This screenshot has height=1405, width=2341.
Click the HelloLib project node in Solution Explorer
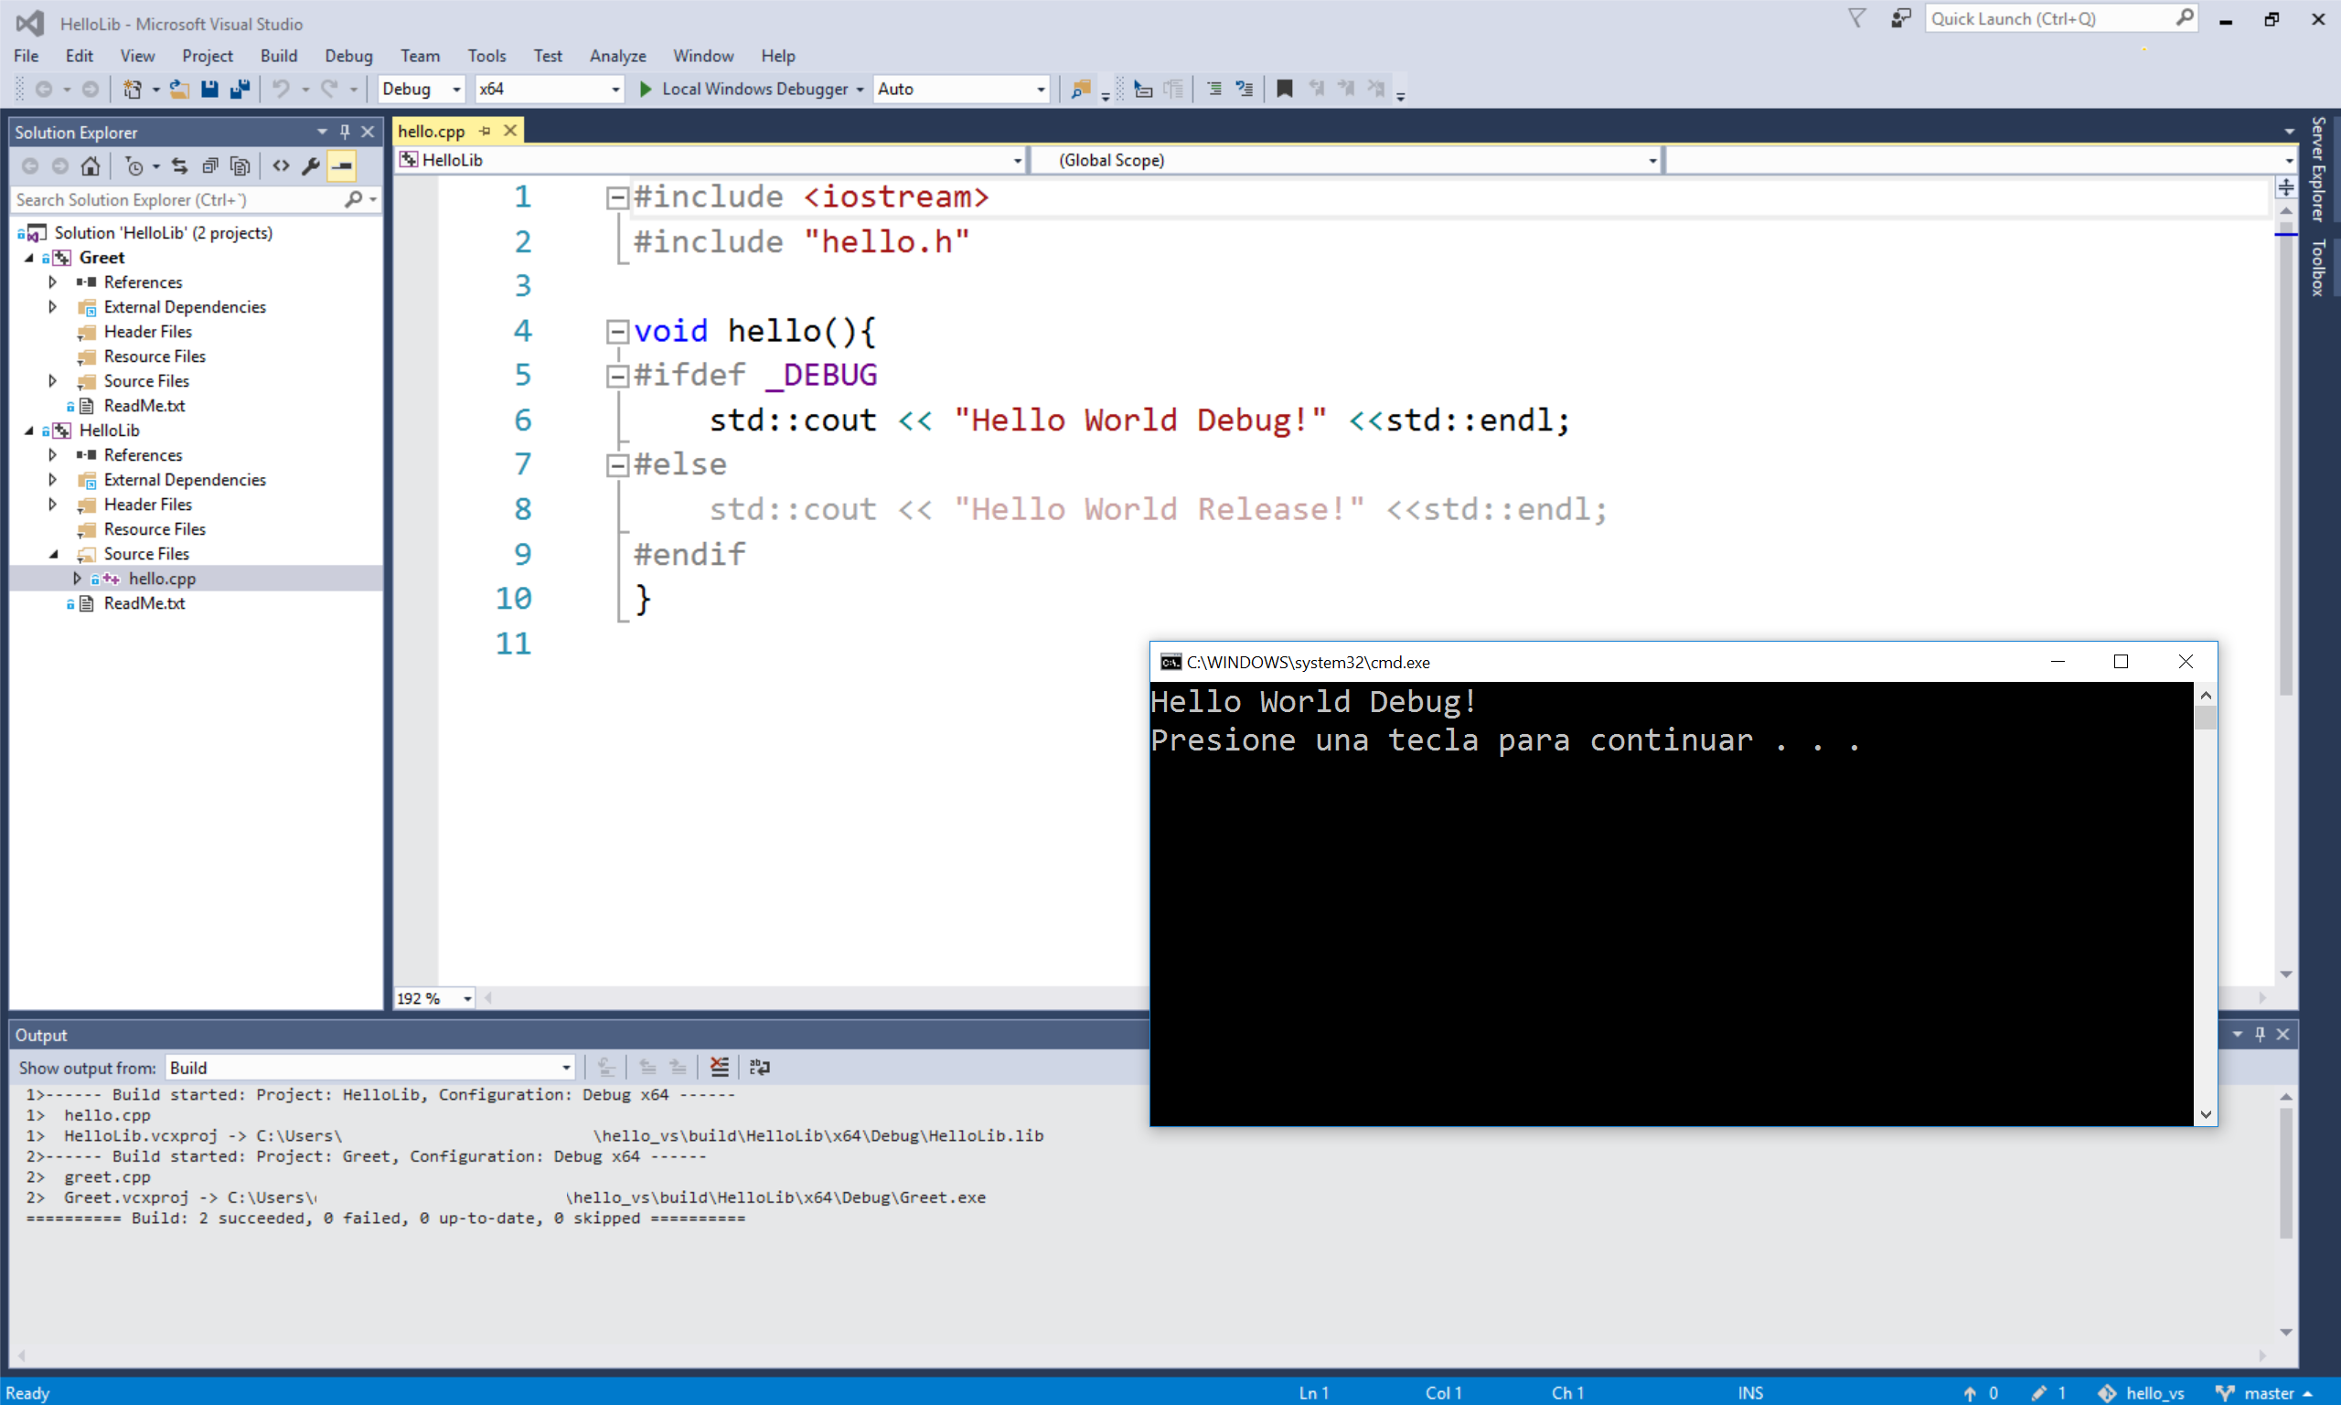tap(109, 430)
